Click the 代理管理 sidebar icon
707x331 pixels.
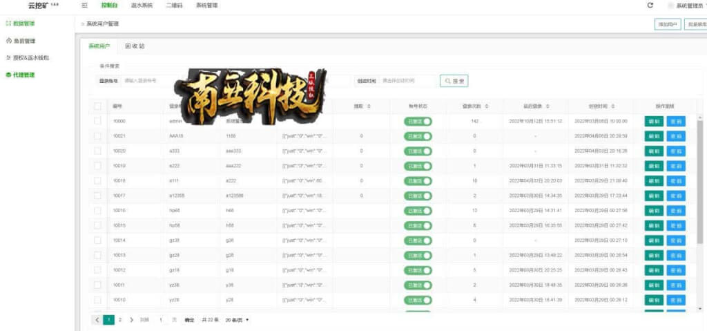click(x=8, y=75)
